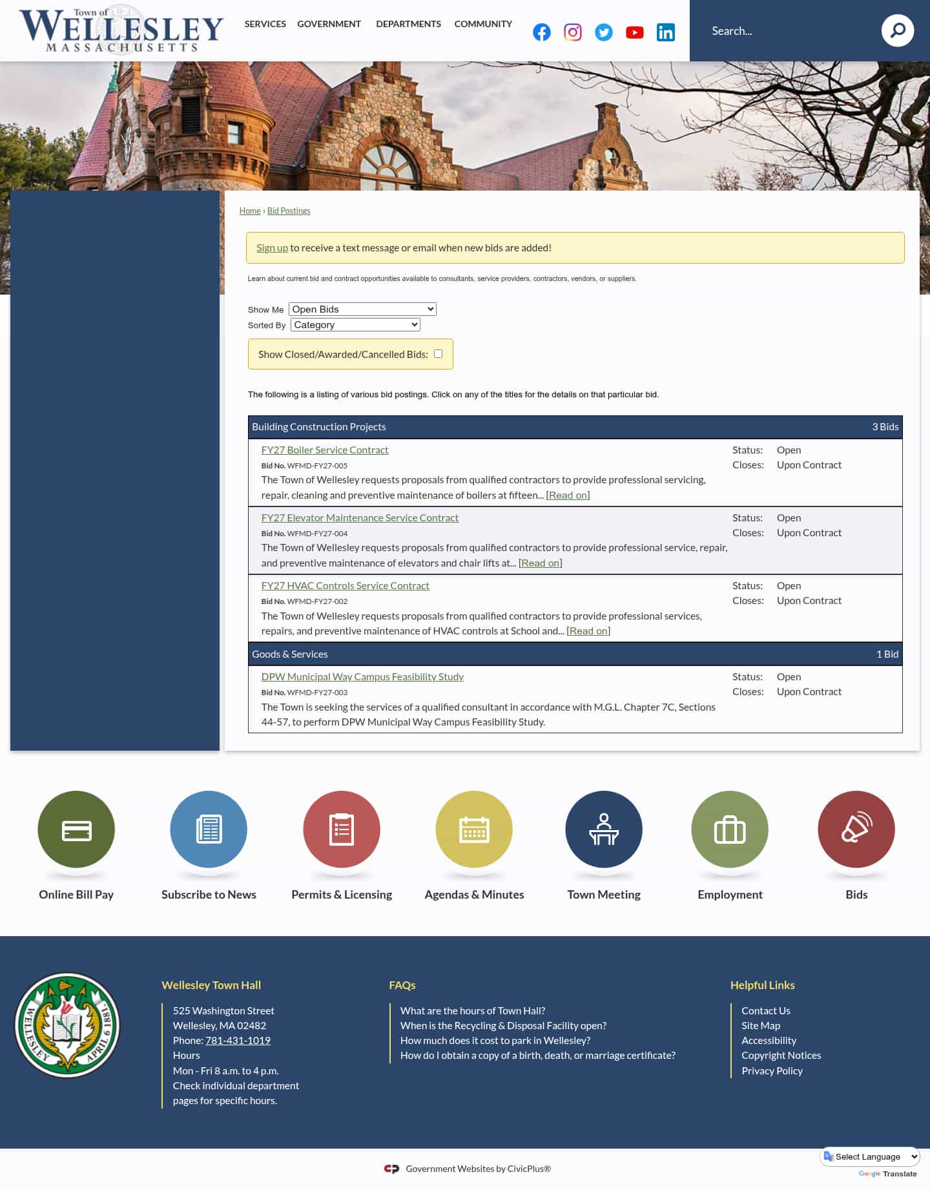Viewport: 930px width, 1190px height.
Task: Click the Bid Postings breadcrumb link
Action: point(289,211)
